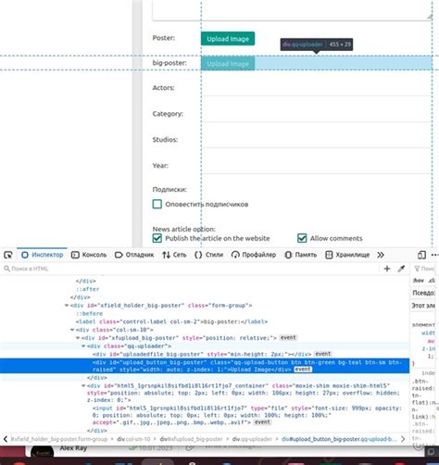439x465 pixels.
Task: Uncheck the Allow comments checkbox
Action: (302, 238)
